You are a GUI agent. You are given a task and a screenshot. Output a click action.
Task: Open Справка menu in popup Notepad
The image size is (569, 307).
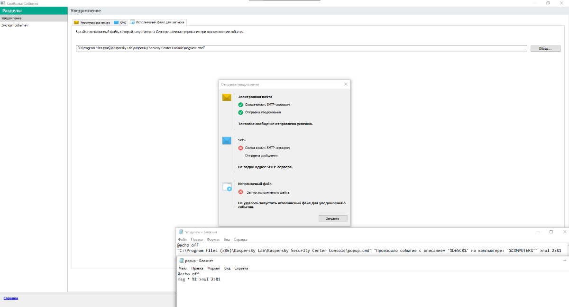(x=241, y=268)
